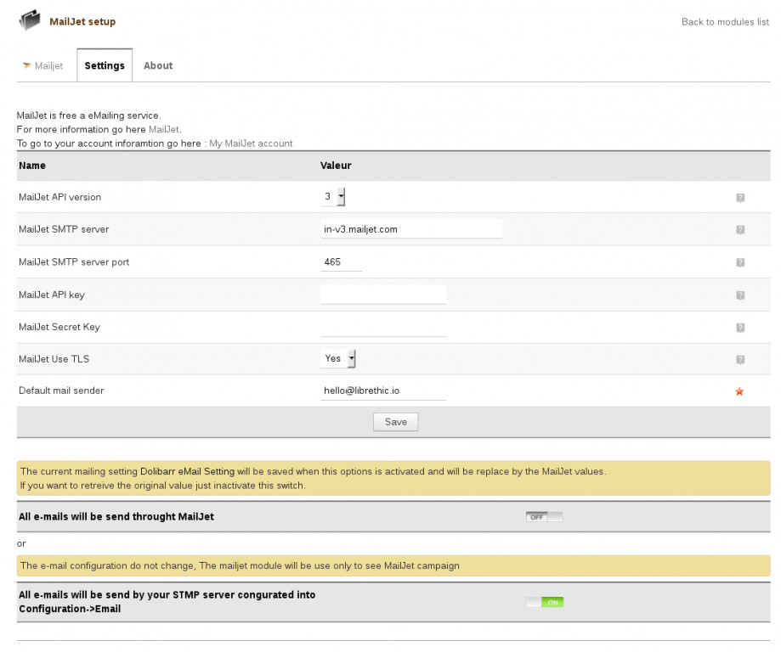Toggle off the STMP server e-mail switch

tap(544, 602)
